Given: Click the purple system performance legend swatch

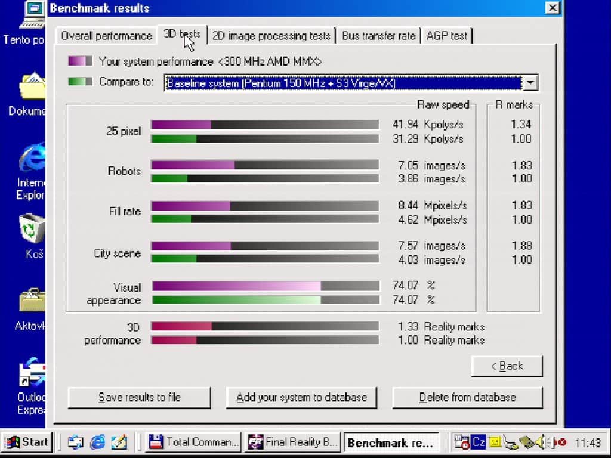Looking at the screenshot, I should (81, 61).
